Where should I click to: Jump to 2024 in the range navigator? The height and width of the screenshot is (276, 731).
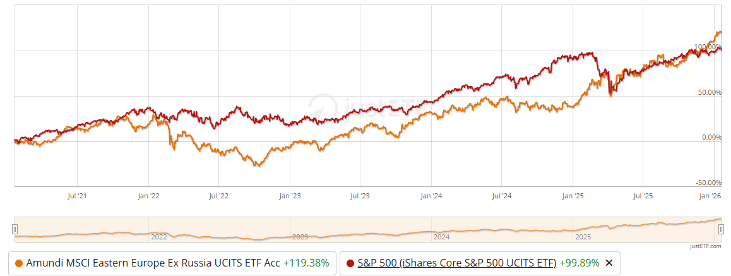441,237
